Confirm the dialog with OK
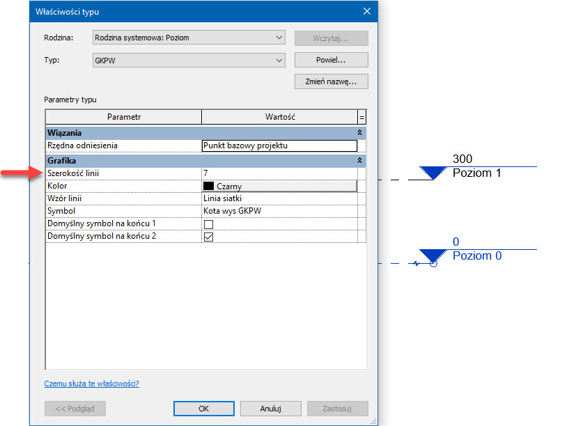569x426 pixels. (203, 409)
